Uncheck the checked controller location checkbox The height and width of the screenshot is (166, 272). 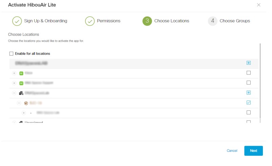[x=248, y=103]
